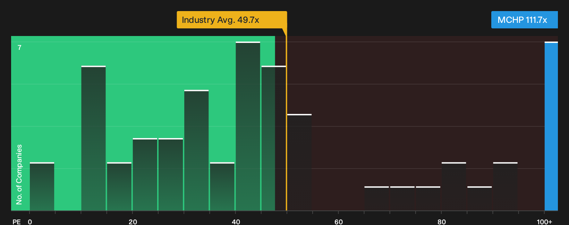Screen dimensions: 569x225
Task: Click the x-axis label 100+
Action: [x=544, y=222]
